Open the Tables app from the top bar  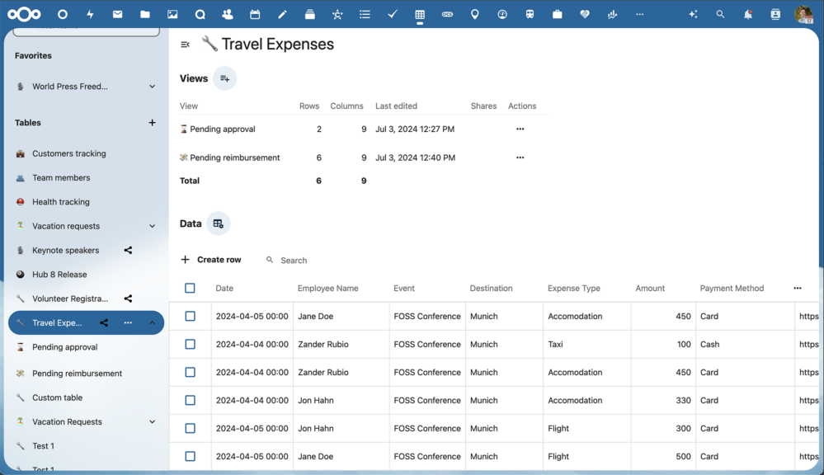(420, 14)
